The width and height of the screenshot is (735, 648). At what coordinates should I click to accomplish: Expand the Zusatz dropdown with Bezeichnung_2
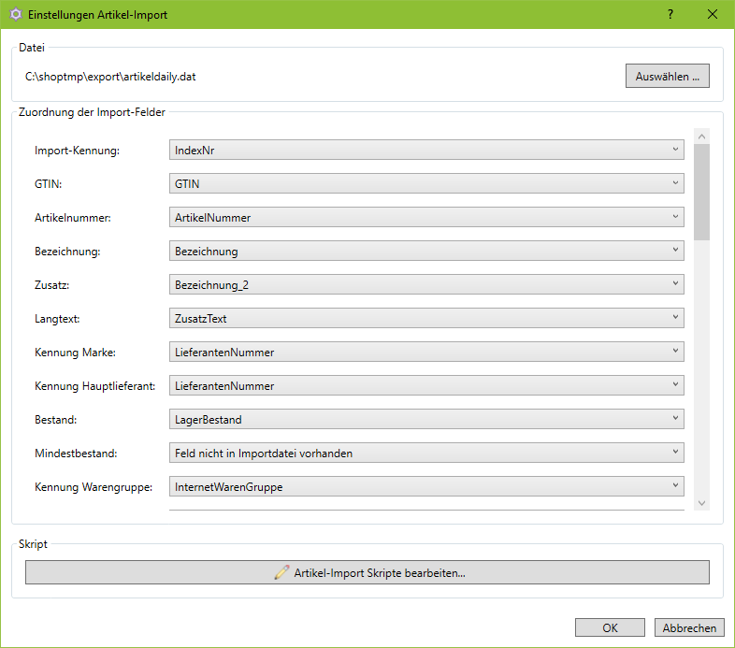[x=426, y=284]
